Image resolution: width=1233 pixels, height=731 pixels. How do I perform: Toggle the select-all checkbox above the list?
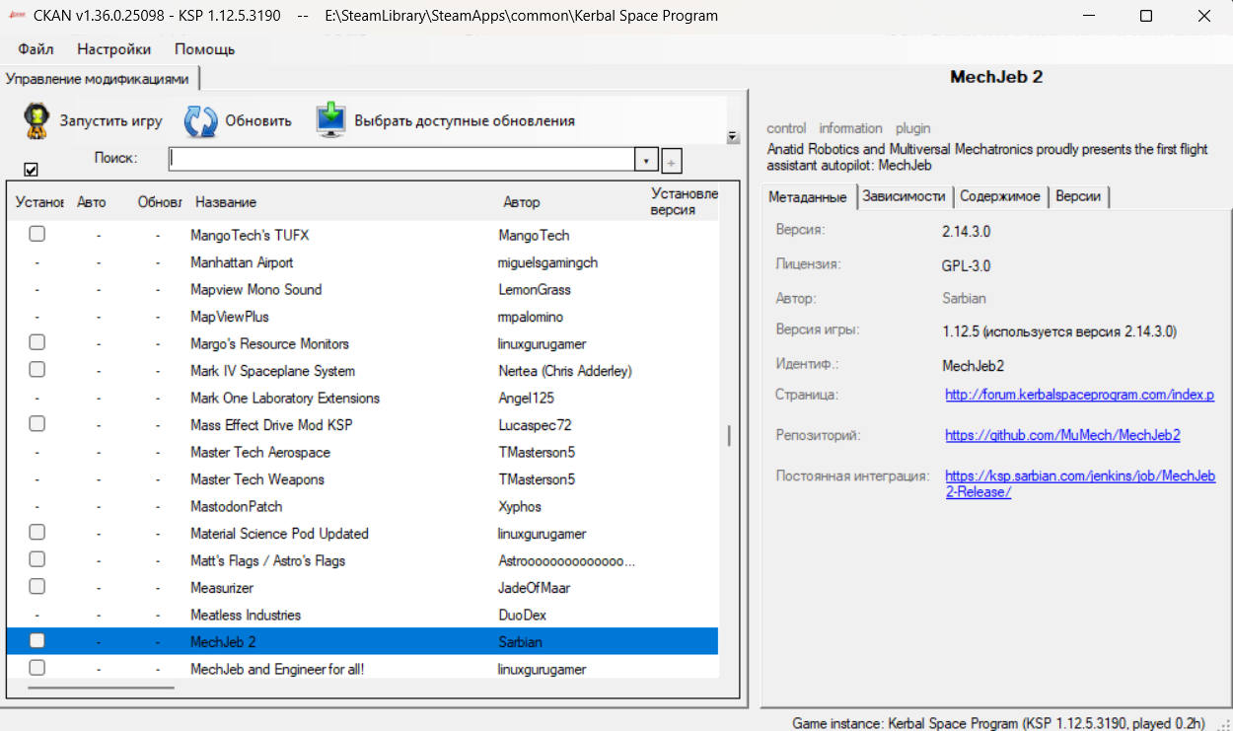coord(31,169)
